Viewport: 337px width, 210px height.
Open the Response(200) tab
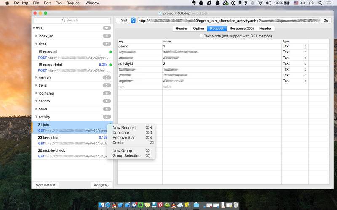click(241, 29)
